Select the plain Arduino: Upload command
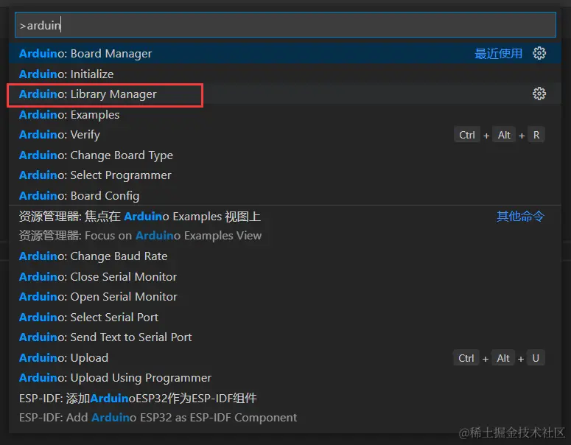 coord(285,357)
